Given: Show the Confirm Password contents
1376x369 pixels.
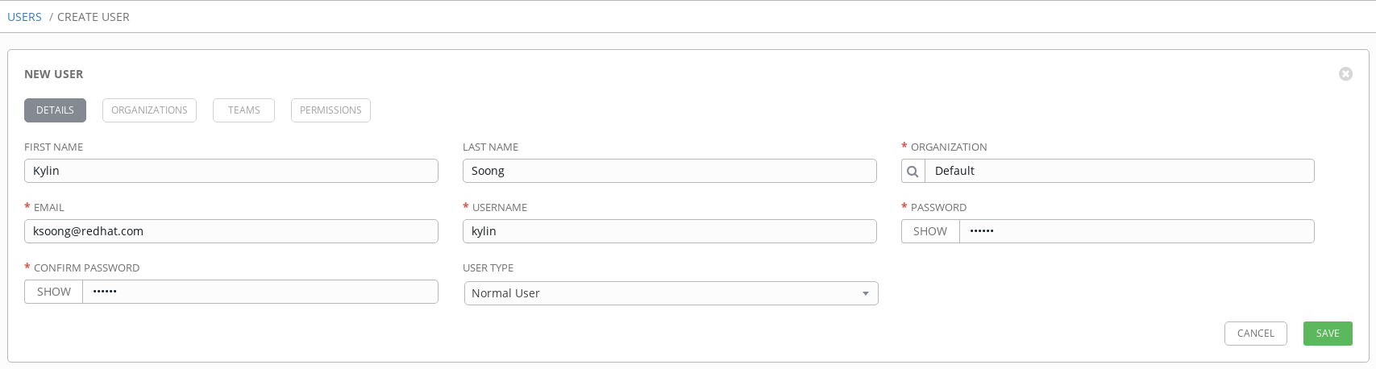Looking at the screenshot, I should (x=54, y=292).
